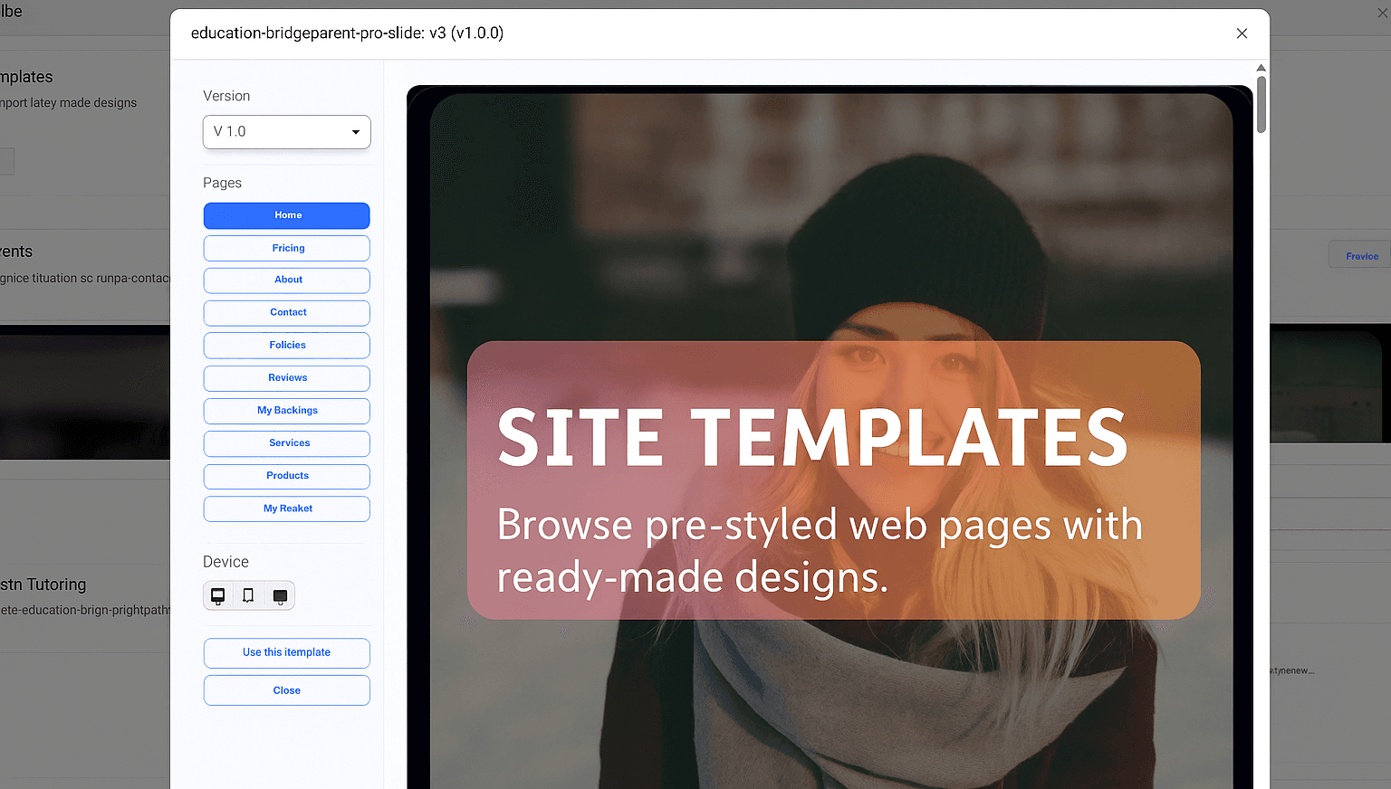1391x789 pixels.
Task: Open the Version V 1.0 dropdown
Action: click(287, 132)
